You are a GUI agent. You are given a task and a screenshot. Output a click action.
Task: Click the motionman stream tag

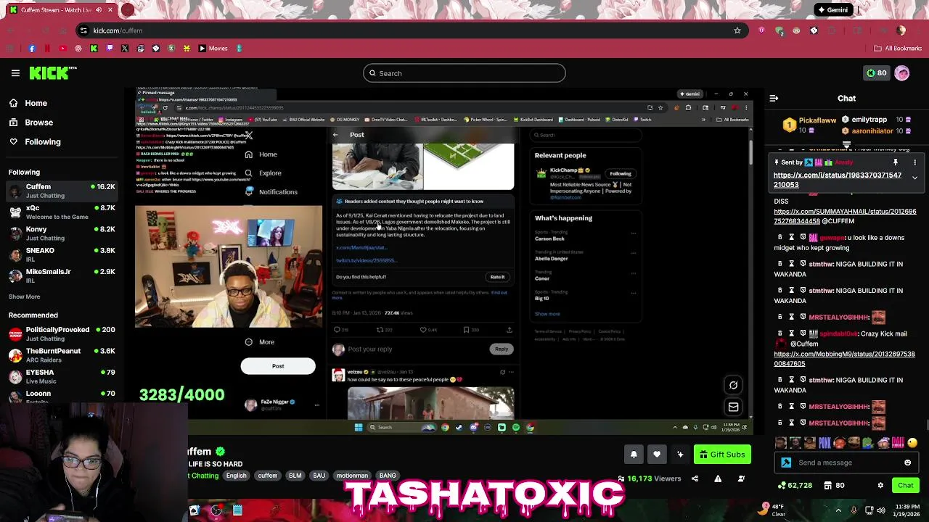pos(352,476)
